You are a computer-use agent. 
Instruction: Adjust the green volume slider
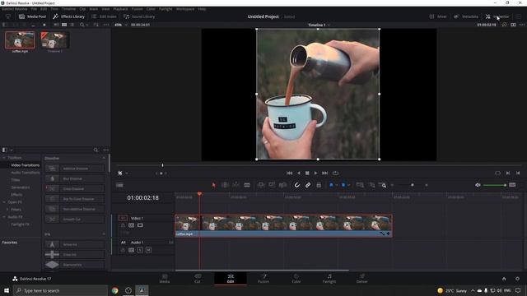tap(494, 185)
